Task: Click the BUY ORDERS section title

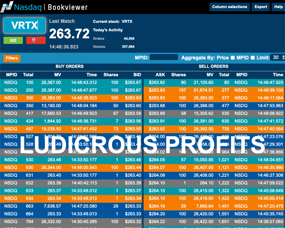Action: coord(69,66)
